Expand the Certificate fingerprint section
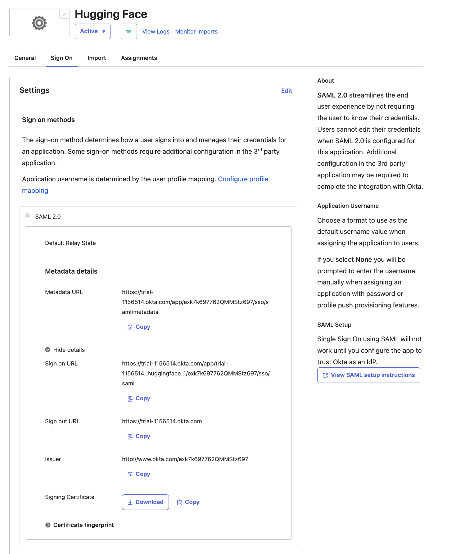 (79, 525)
